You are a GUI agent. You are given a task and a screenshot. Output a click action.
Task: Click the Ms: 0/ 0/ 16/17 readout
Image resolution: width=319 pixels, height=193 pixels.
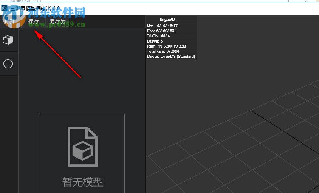click(x=162, y=26)
